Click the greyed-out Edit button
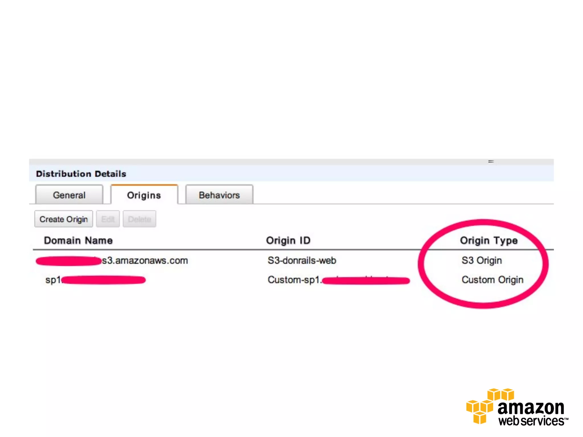 (108, 219)
